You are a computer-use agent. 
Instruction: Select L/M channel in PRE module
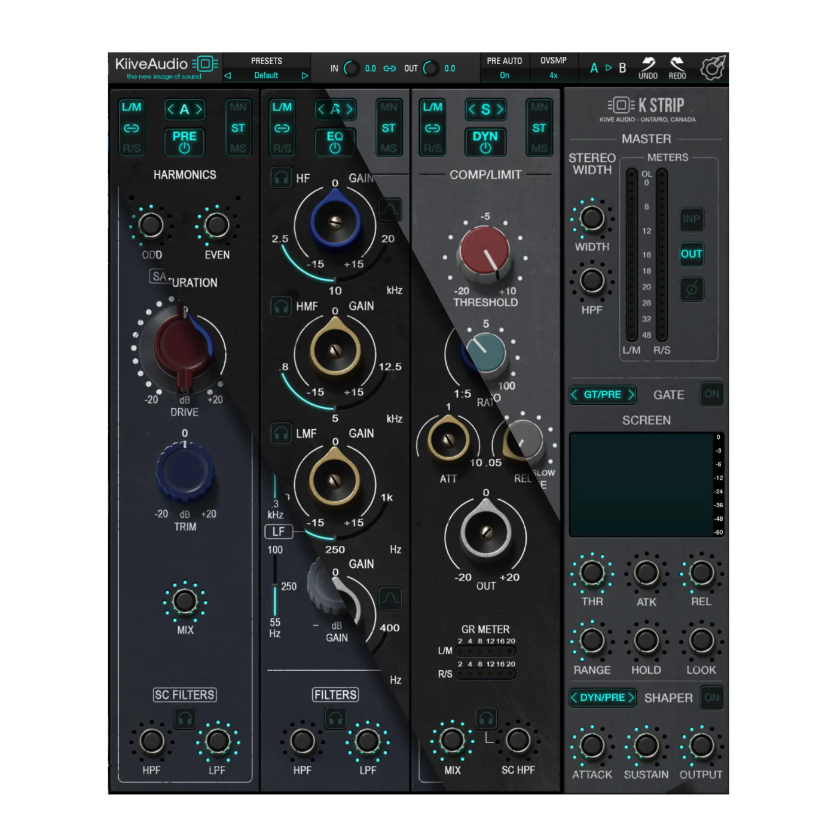(x=132, y=108)
